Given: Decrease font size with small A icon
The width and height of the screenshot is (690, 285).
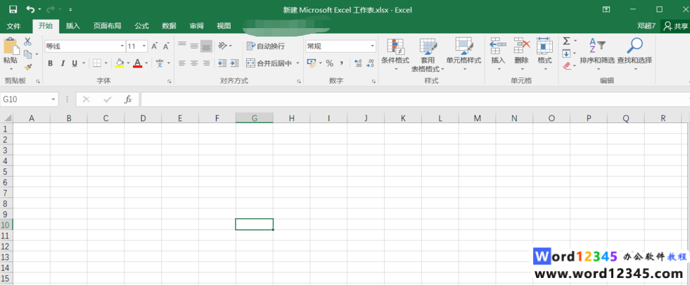Looking at the screenshot, I should click(166, 46).
